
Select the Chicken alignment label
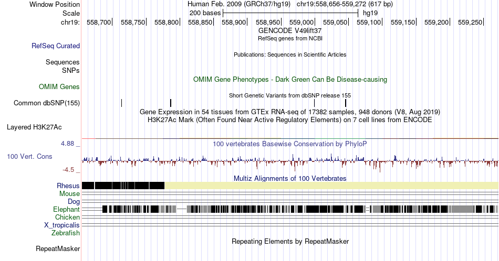[x=67, y=217]
